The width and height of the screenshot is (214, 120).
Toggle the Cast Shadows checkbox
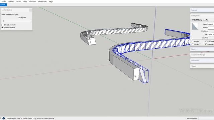pos(206,41)
